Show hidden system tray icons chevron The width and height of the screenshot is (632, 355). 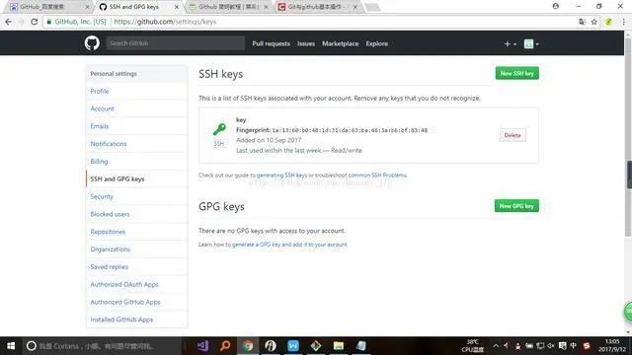pyautogui.click(x=496, y=346)
